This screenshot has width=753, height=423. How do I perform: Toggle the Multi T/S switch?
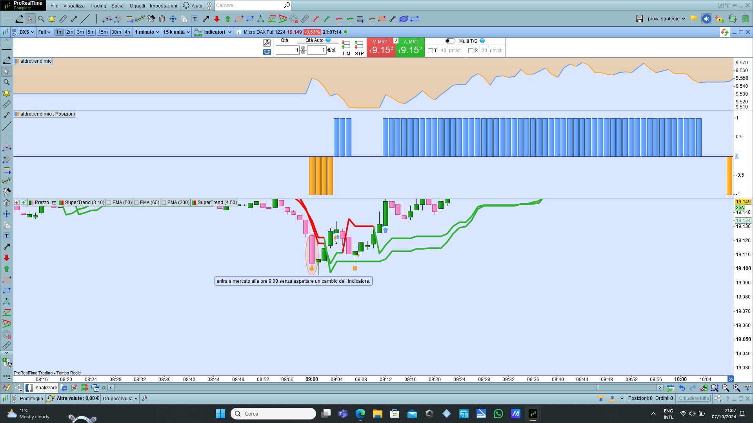[x=450, y=41]
